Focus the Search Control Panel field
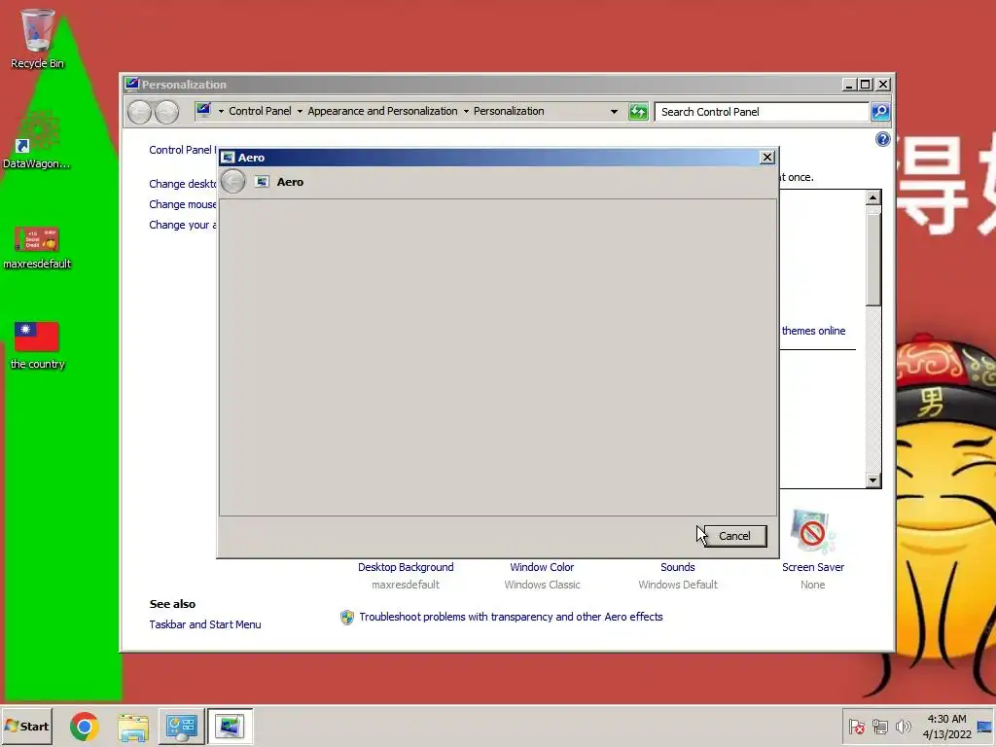Image resolution: width=996 pixels, height=747 pixels. tap(762, 112)
